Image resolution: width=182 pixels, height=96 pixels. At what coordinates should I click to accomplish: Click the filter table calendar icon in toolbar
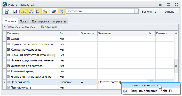pyautogui.click(x=6, y=12)
